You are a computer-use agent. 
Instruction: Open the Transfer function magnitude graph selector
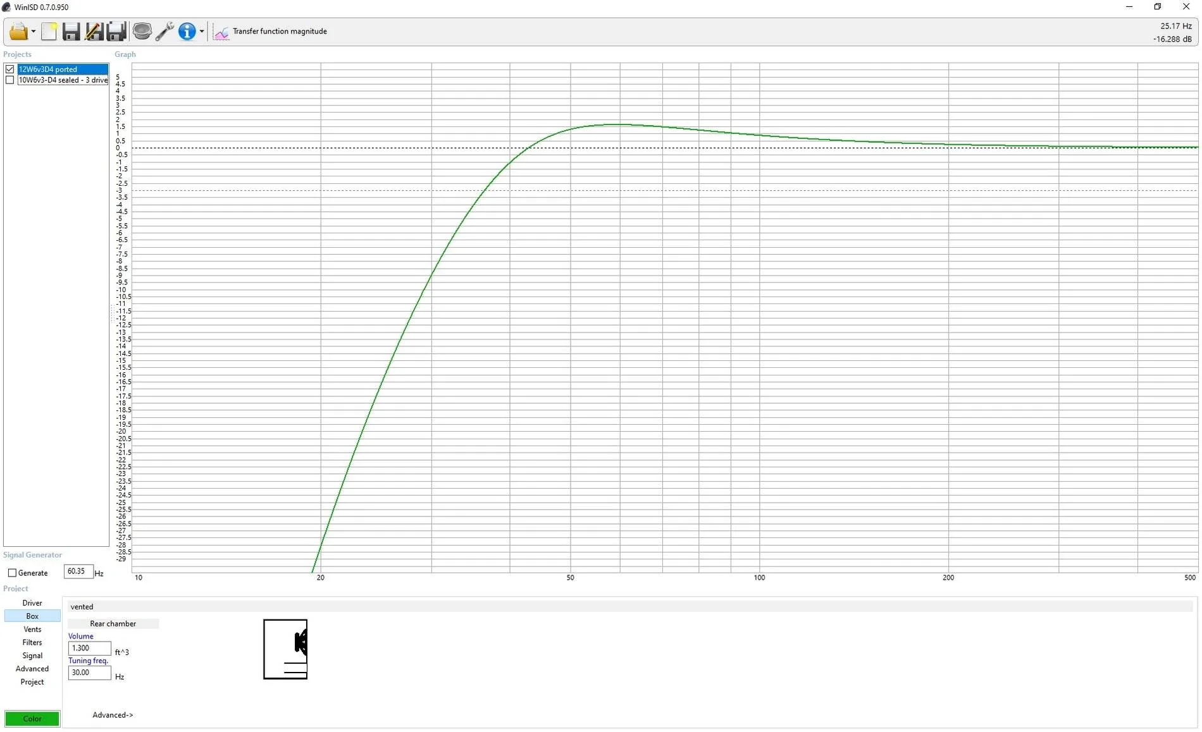[x=280, y=32]
